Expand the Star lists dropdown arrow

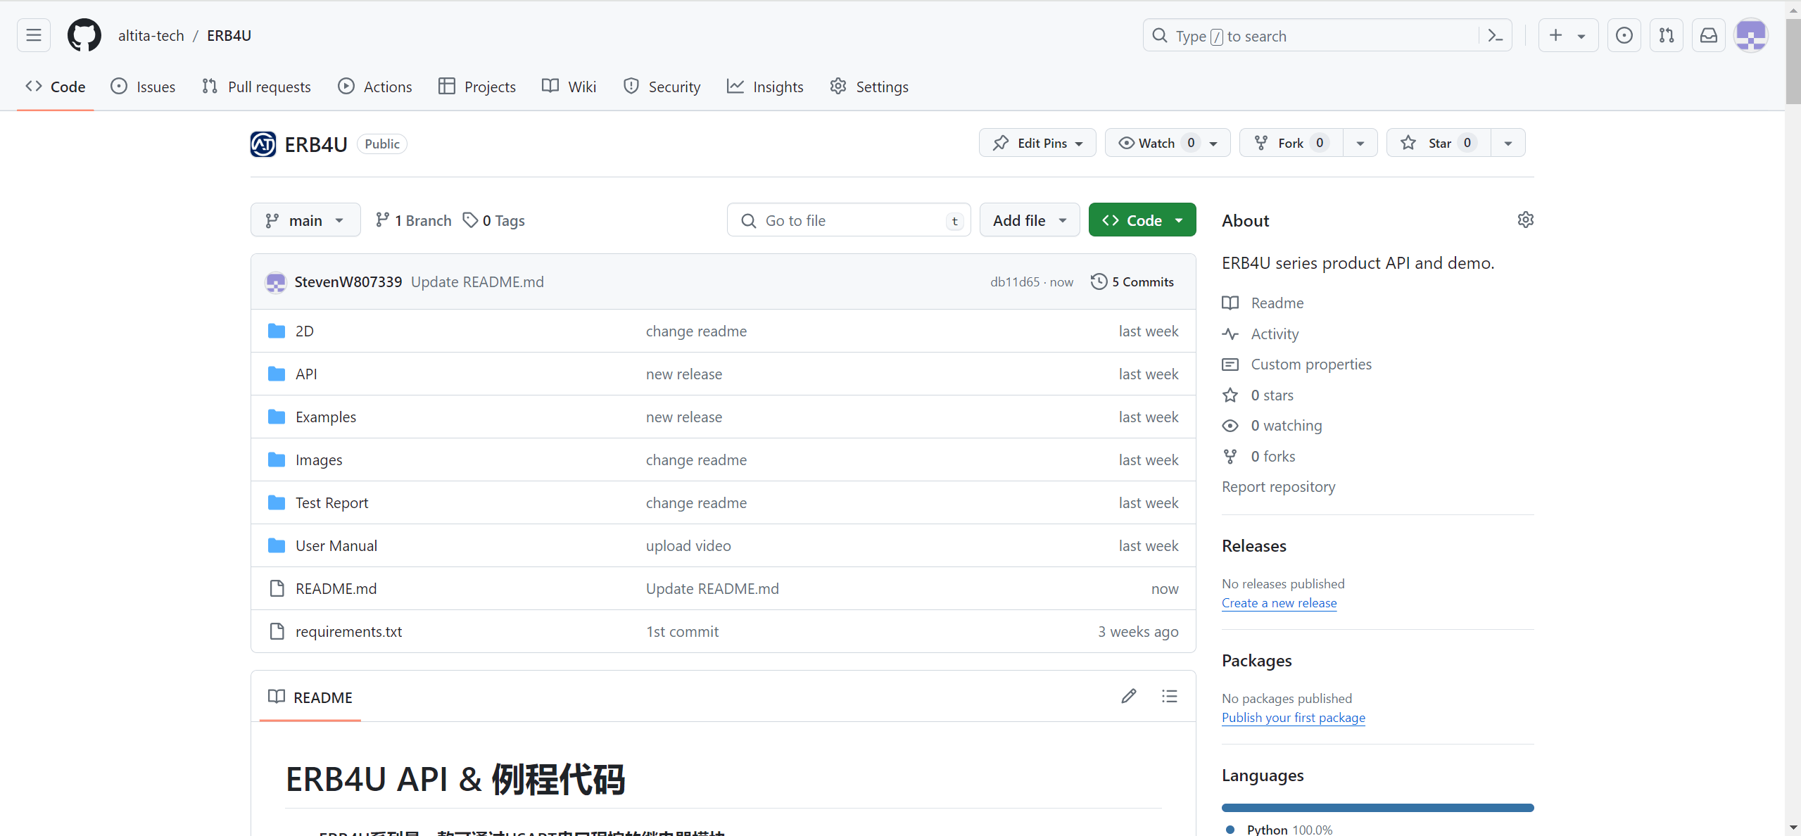tap(1508, 143)
